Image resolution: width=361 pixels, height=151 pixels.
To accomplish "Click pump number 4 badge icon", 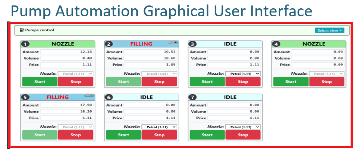I will 276,44.
